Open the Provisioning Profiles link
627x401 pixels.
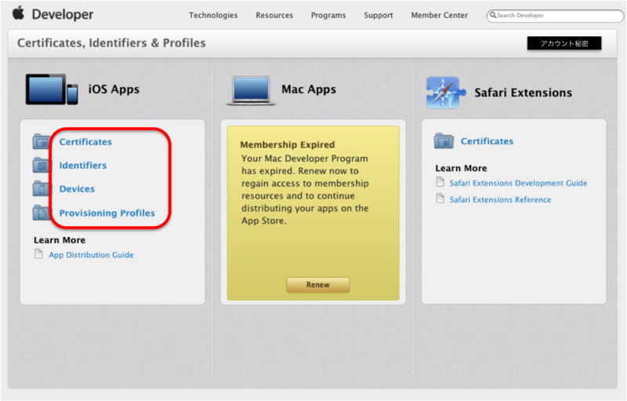pyautogui.click(x=107, y=213)
